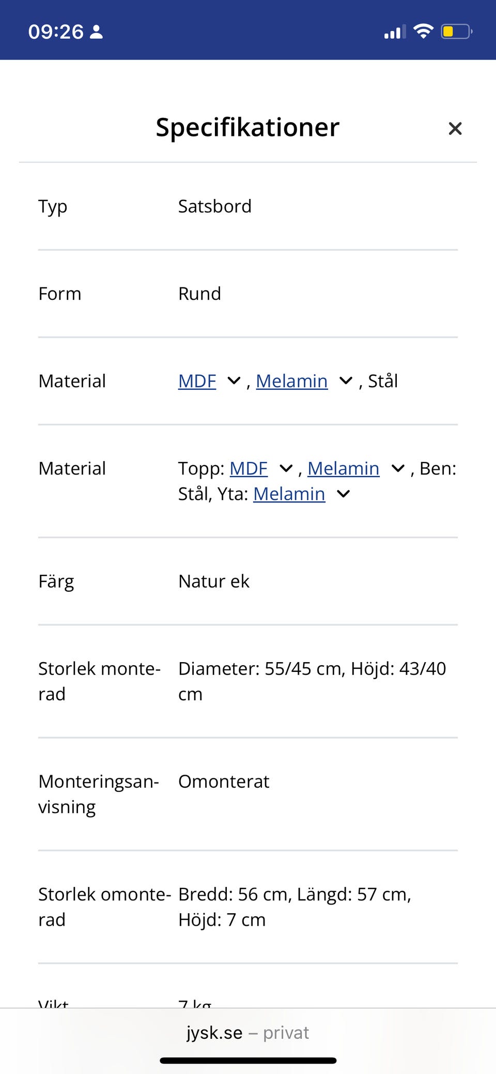Tap the person icon next to the clock

(97, 32)
